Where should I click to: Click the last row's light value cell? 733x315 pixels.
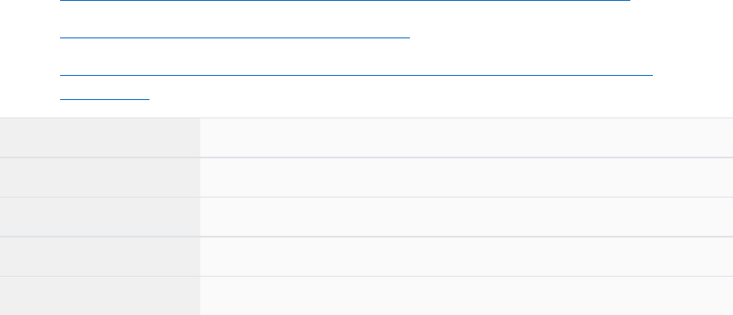[x=467, y=296]
